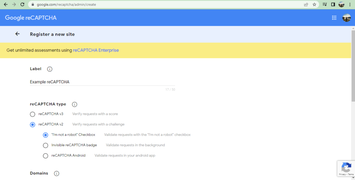
Task: Open the media control toolbar button
Action: [324, 4]
